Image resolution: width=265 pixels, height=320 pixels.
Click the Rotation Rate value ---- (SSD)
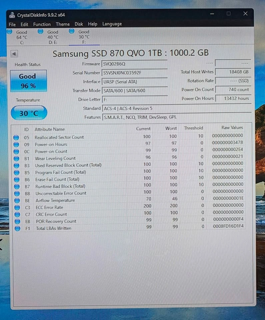pyautogui.click(x=233, y=81)
